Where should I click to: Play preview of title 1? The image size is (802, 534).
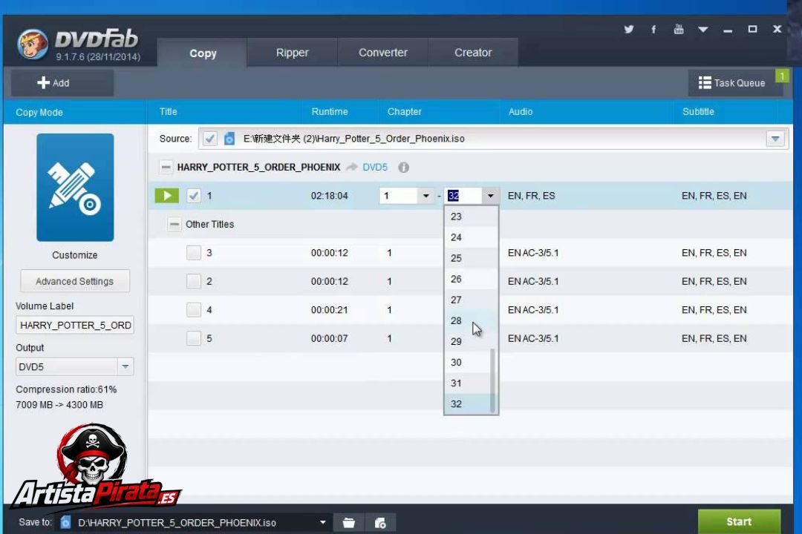[x=167, y=195]
